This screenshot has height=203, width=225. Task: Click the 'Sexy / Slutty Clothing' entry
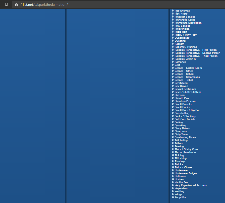click(x=188, y=92)
